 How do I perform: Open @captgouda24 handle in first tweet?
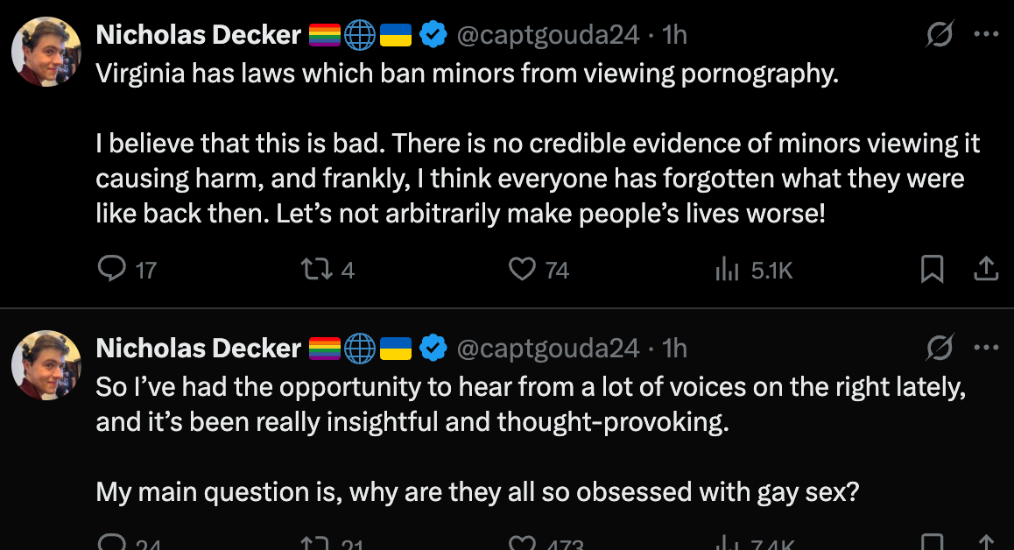coord(548,35)
